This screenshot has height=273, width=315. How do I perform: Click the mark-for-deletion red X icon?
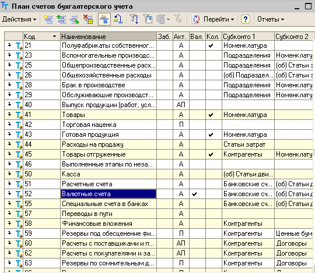pos(88,19)
